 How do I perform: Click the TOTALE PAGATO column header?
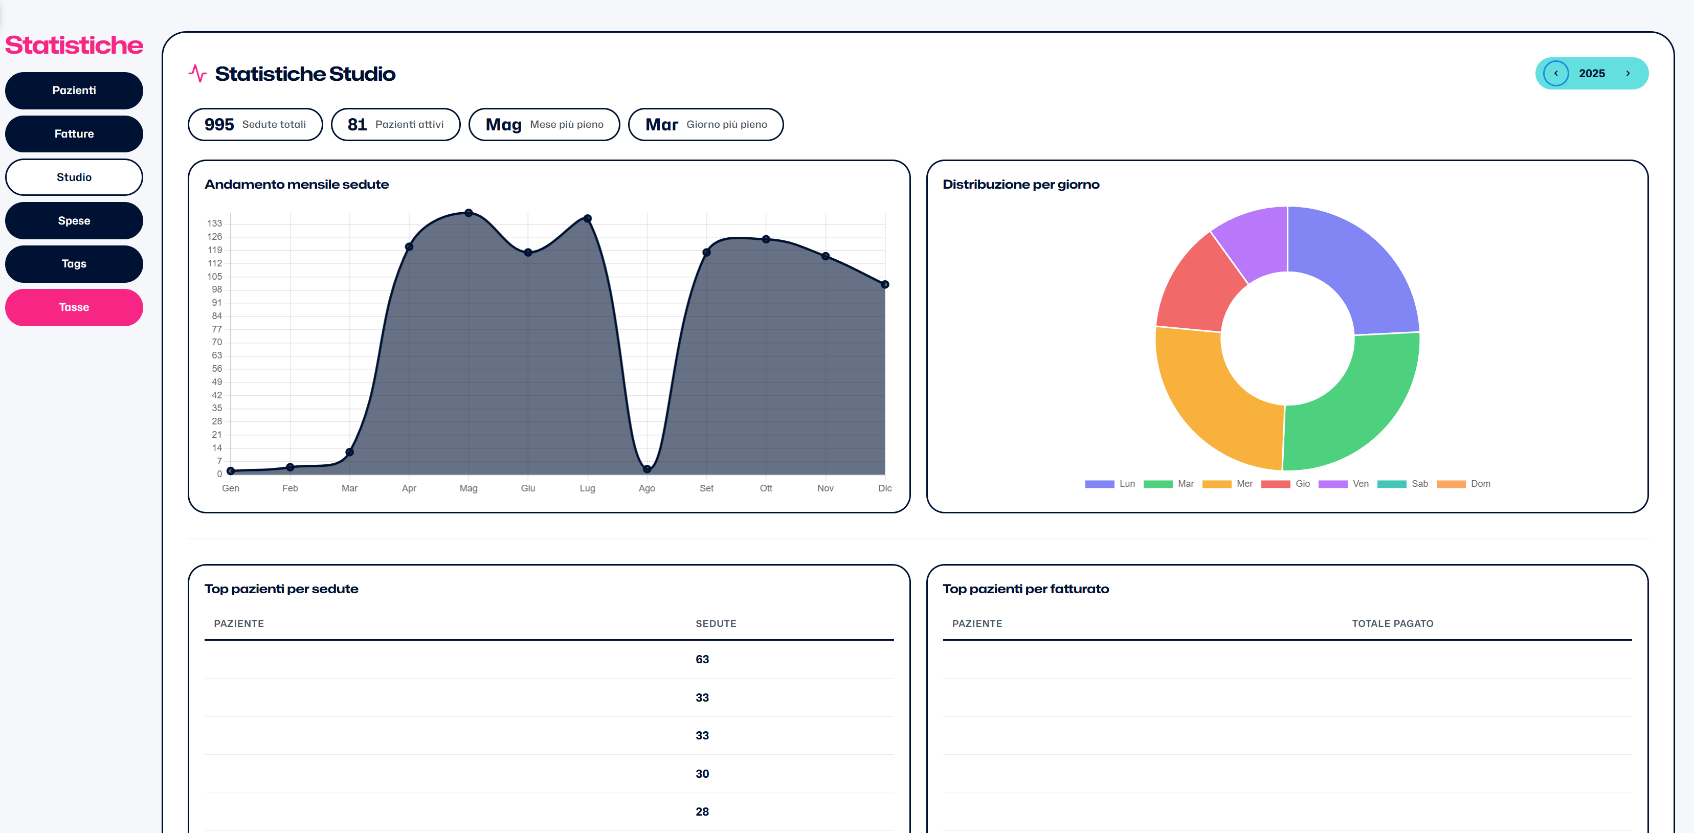1392,624
